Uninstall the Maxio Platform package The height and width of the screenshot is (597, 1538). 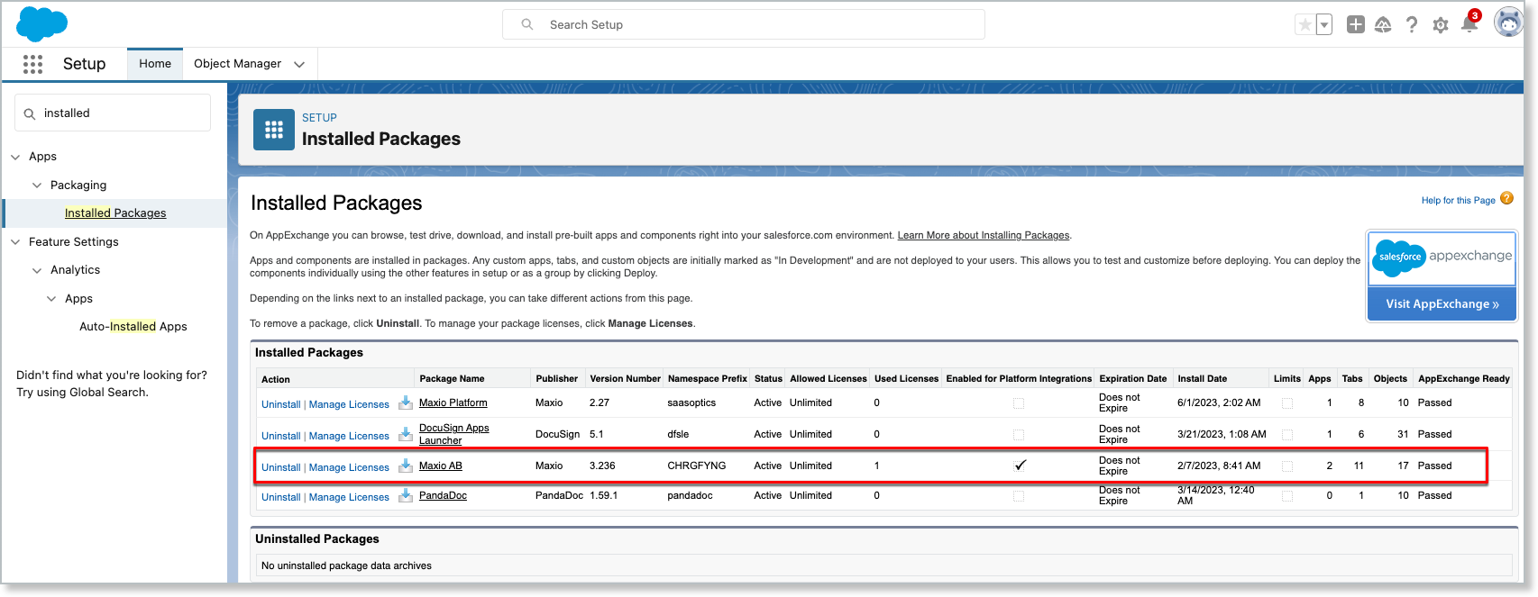280,404
